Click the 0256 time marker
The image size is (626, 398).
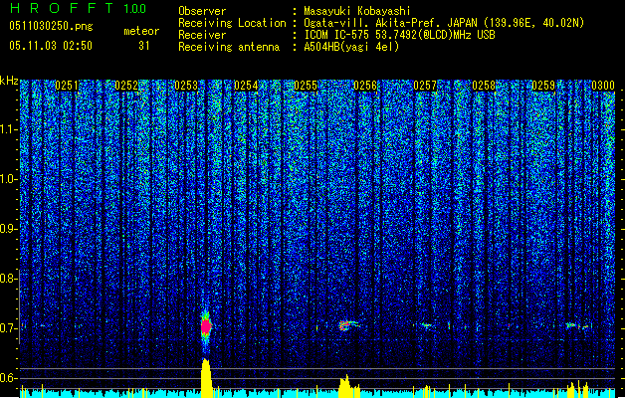point(365,86)
